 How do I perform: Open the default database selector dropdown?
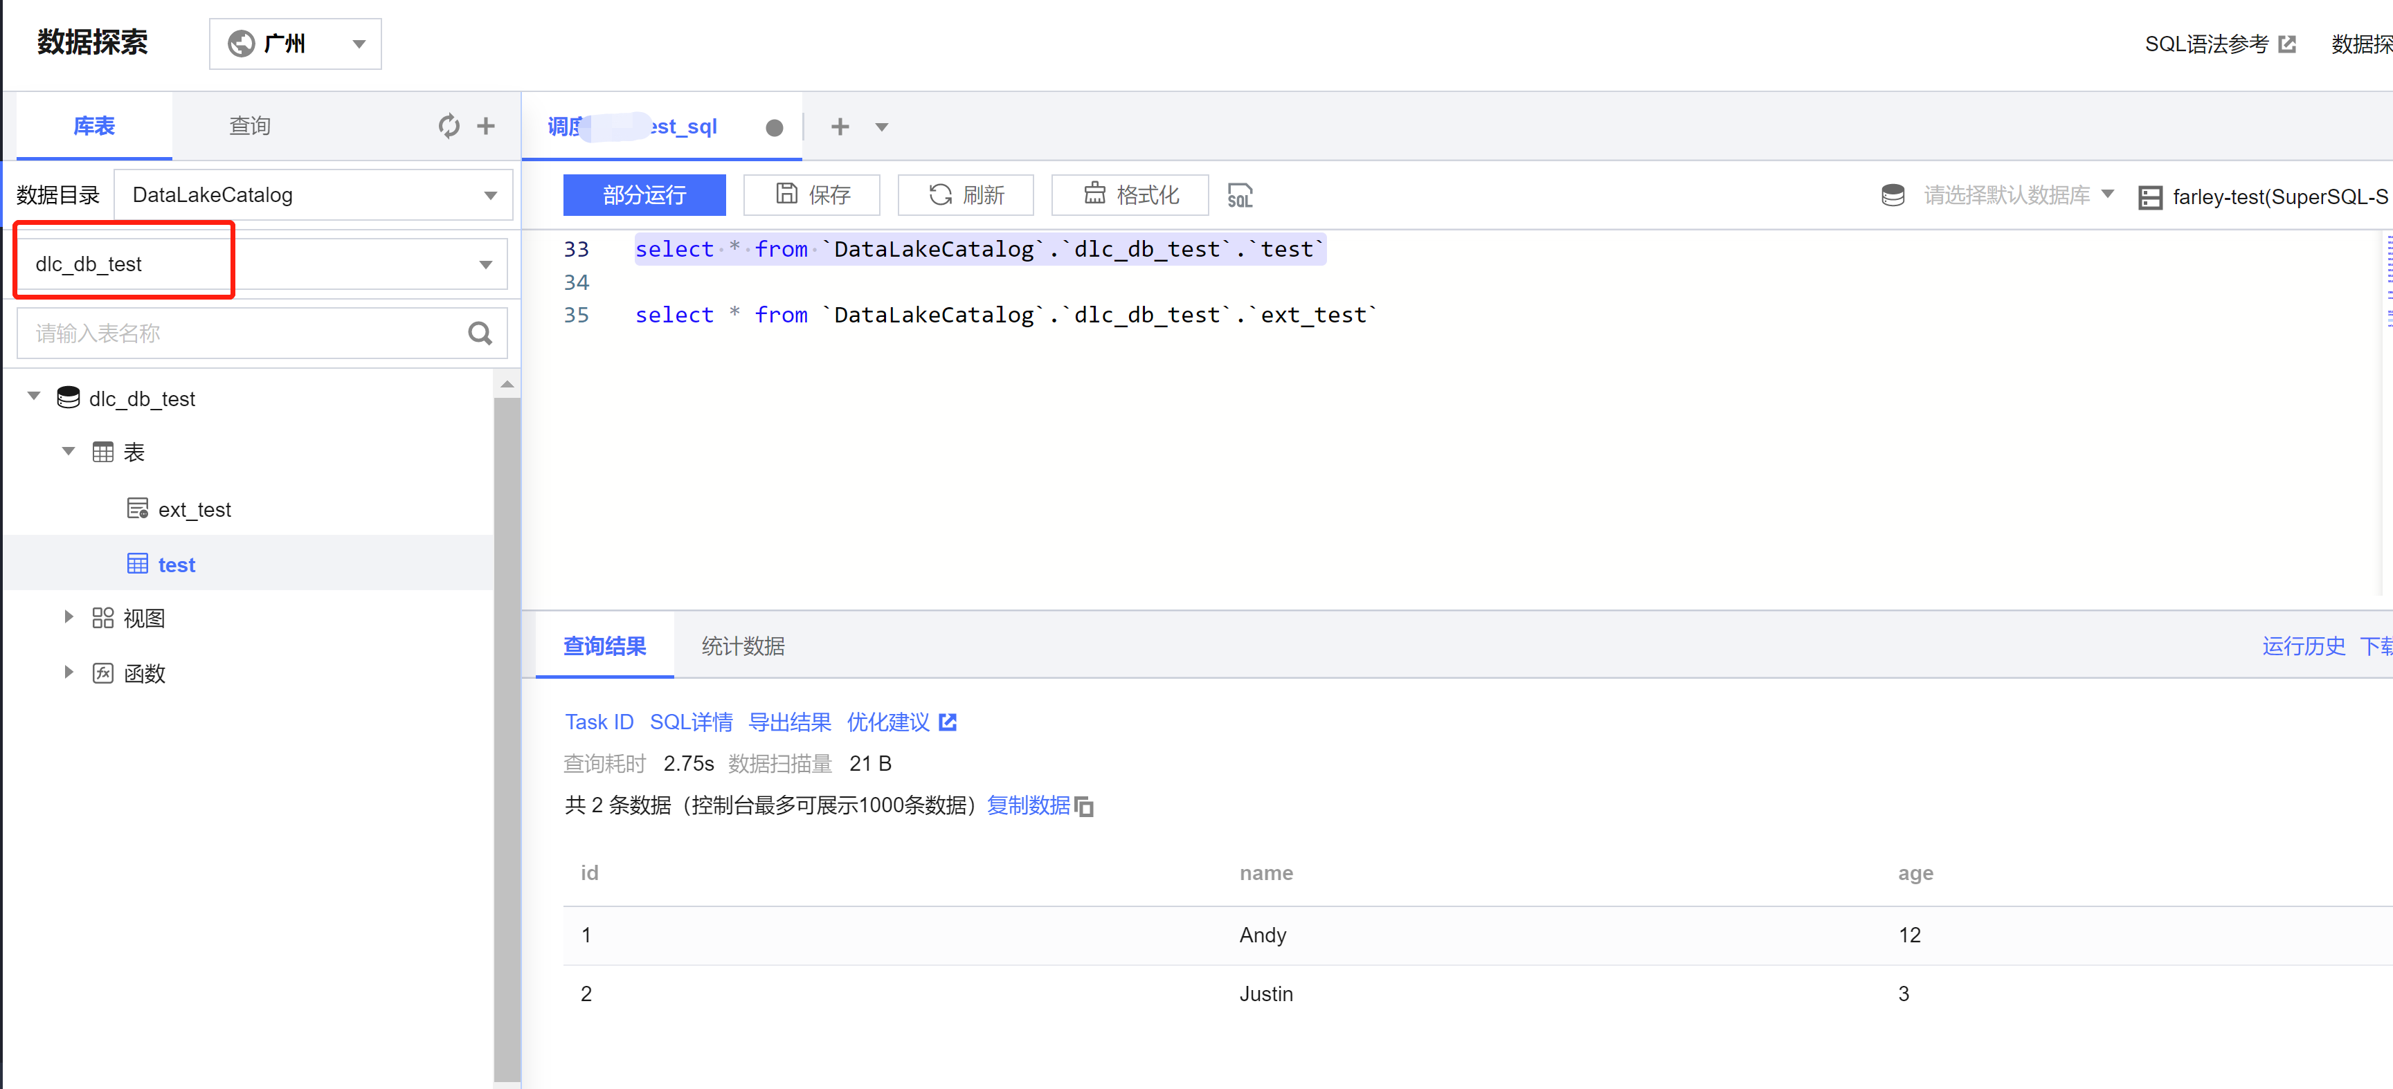tap(2007, 195)
